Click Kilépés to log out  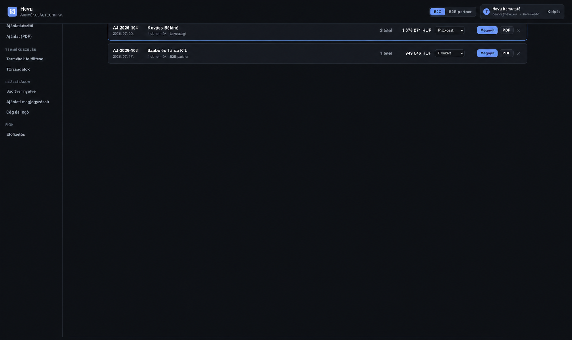click(554, 12)
